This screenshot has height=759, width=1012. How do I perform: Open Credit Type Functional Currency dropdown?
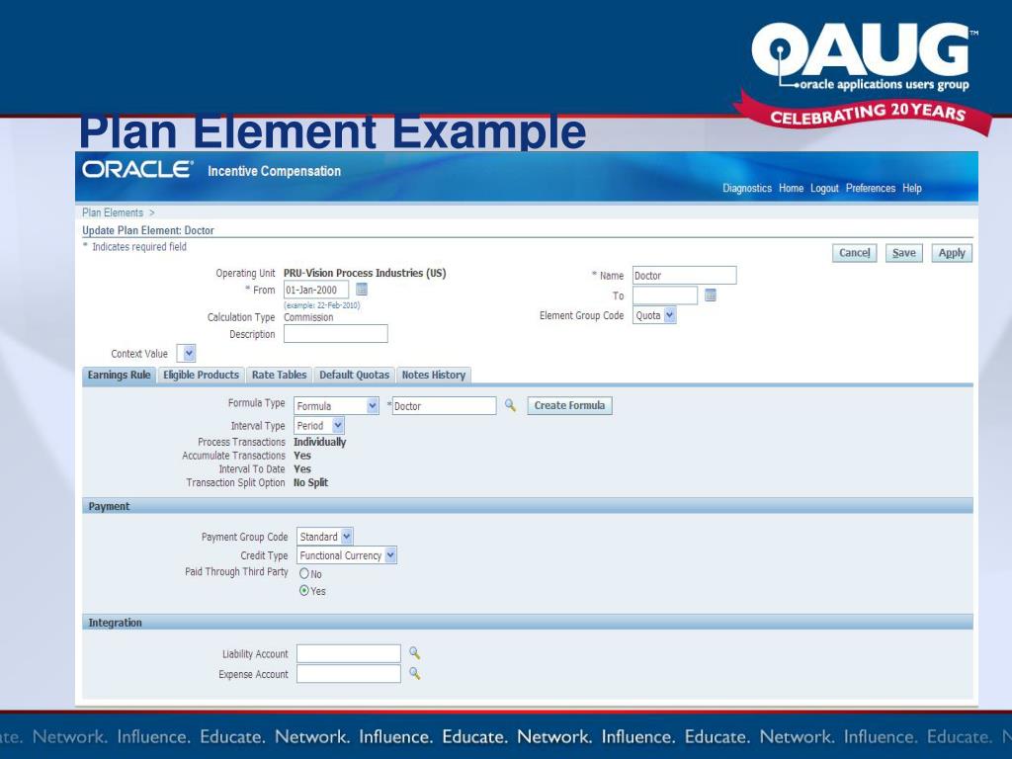pos(347,555)
